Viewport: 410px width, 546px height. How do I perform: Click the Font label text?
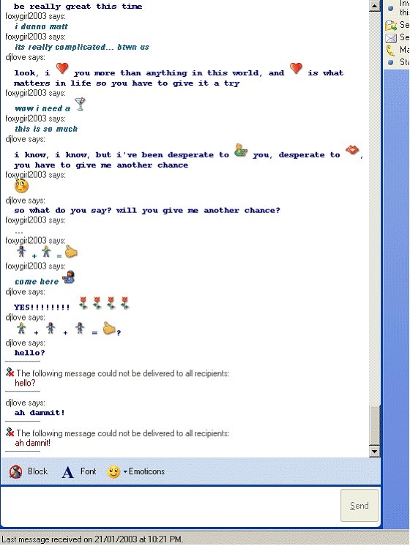coord(88,471)
